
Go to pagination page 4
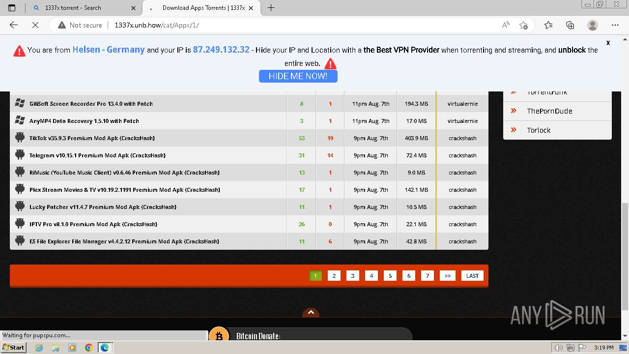[x=372, y=276]
